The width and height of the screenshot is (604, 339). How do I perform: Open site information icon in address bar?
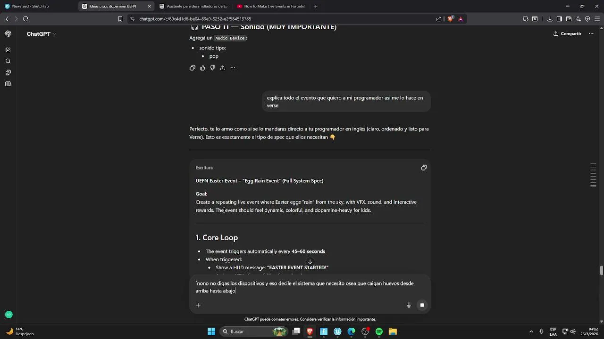pos(132,19)
